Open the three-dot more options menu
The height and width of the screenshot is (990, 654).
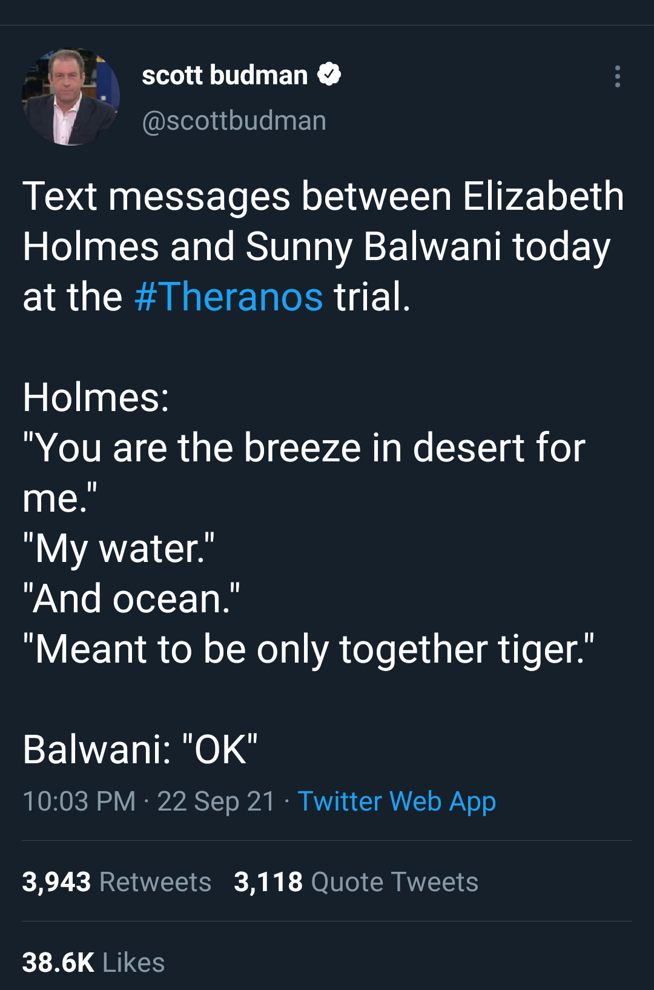(x=617, y=76)
